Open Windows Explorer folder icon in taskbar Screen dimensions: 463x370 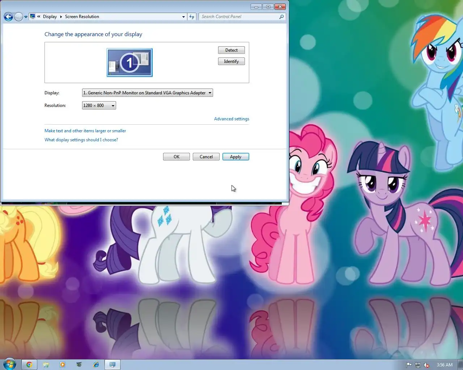[46, 365]
